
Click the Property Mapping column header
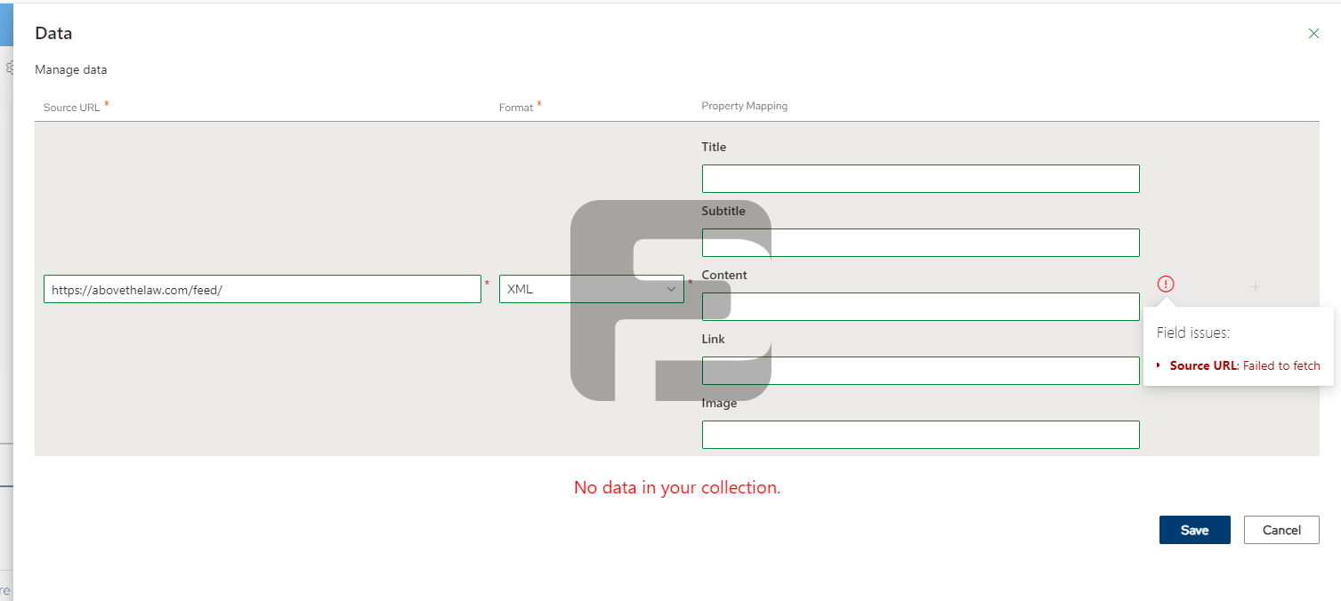(x=744, y=106)
